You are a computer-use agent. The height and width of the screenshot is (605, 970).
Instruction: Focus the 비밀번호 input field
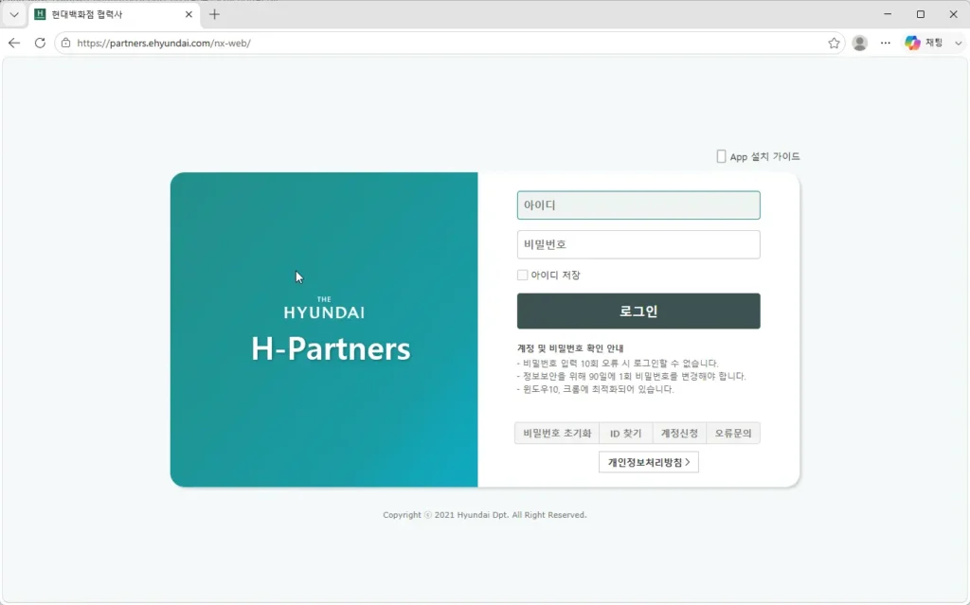638,244
